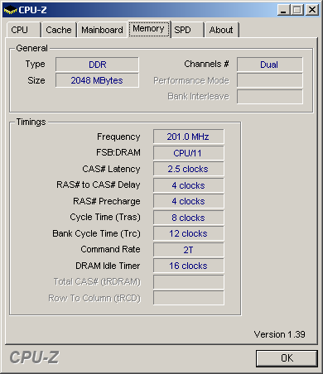323x374 pixels.
Task: Click the DRAM Idle Timer value field
Action: pos(189,266)
